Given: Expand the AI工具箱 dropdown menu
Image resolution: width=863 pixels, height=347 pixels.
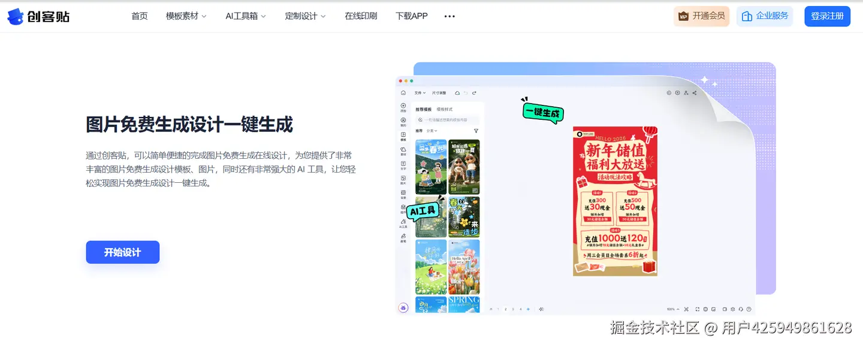Looking at the screenshot, I should click(246, 16).
